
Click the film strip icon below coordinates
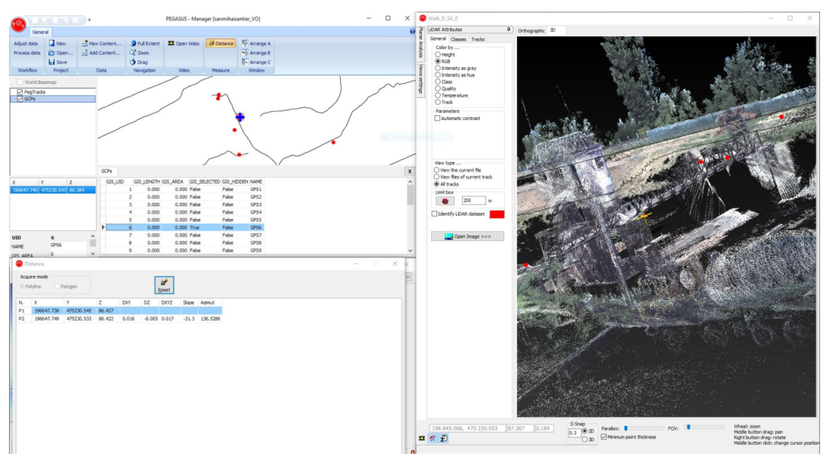tap(422, 438)
